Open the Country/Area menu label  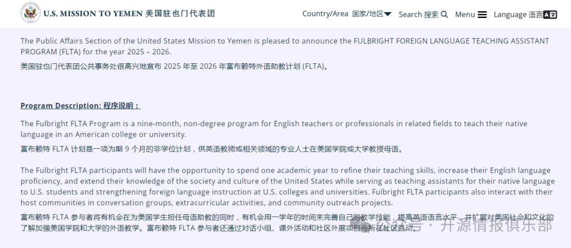(x=325, y=14)
